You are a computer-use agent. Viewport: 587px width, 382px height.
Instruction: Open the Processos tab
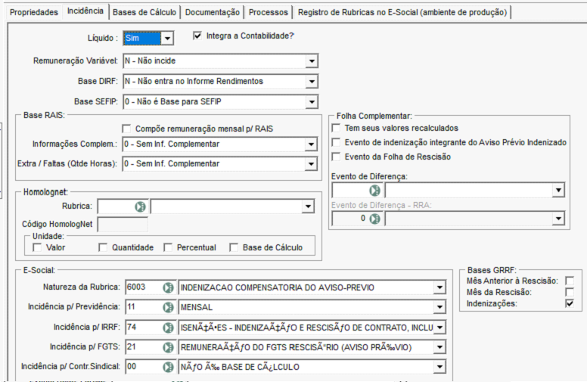269,12
